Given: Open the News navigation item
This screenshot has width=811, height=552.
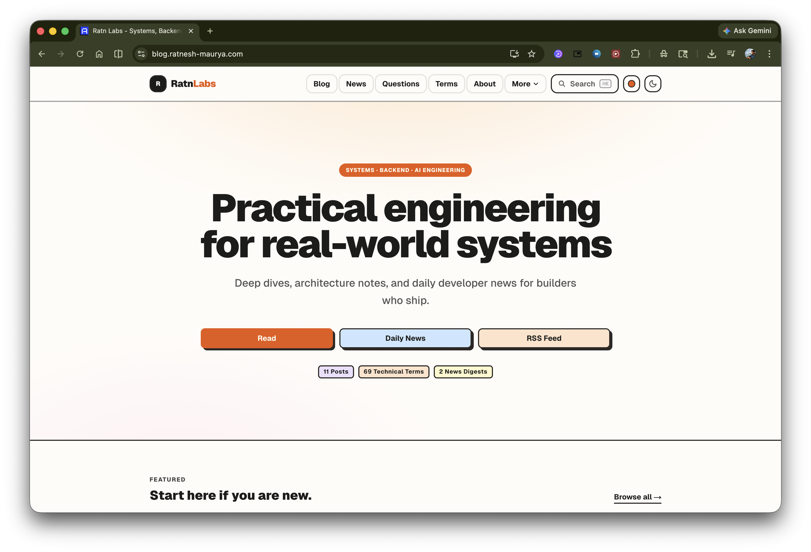Looking at the screenshot, I should tap(356, 84).
